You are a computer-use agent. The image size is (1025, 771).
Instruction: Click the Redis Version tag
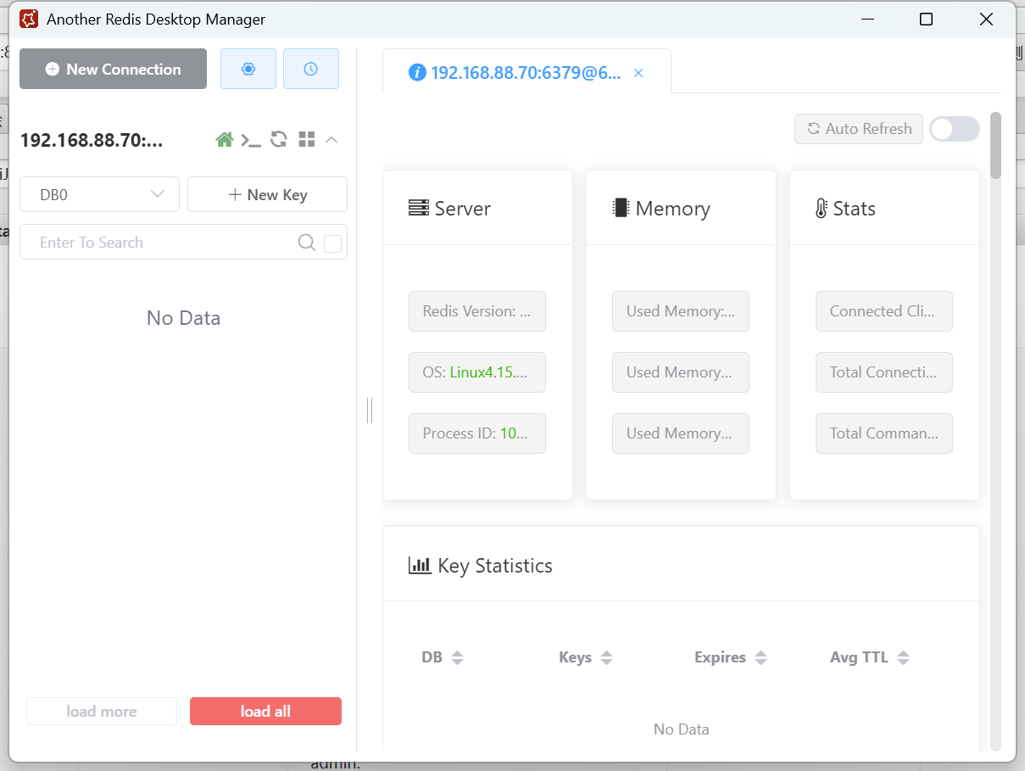[477, 311]
